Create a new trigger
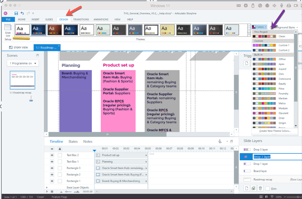This screenshot has width=302, height=199. 247,63
